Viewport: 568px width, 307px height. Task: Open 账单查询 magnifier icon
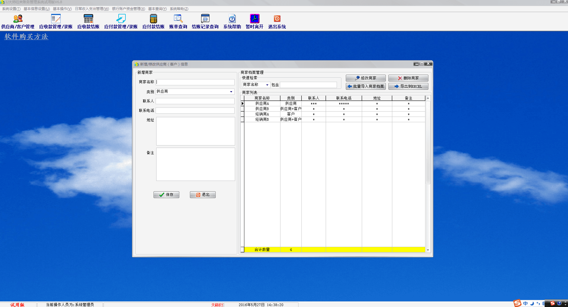coord(178,19)
